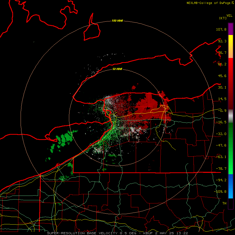Click the 100 NMI range ring label

(x=117, y=21)
